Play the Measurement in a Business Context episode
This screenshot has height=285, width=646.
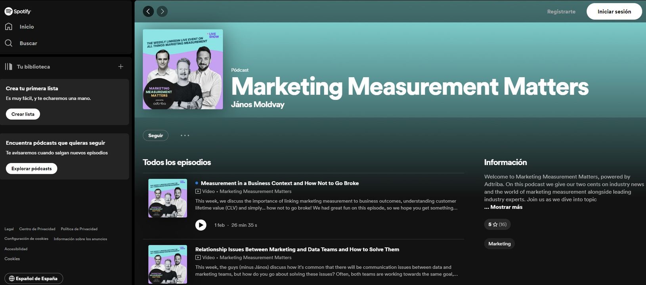pyautogui.click(x=201, y=225)
